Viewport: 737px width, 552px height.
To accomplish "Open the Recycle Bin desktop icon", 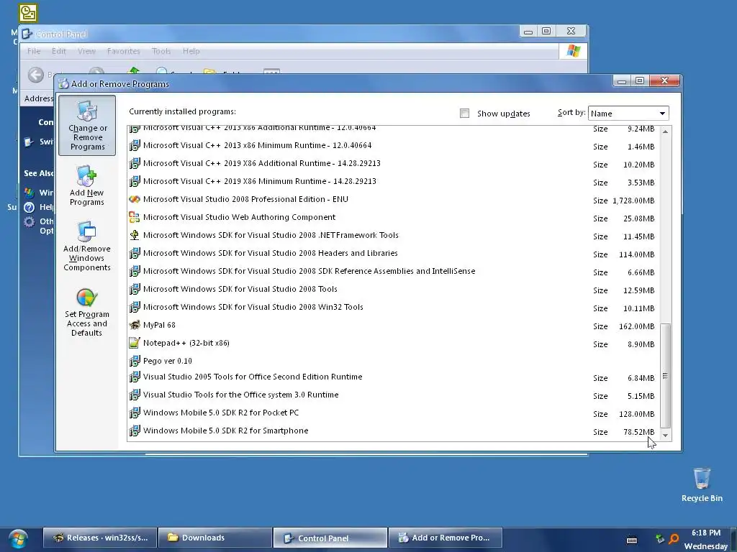I will click(x=702, y=484).
